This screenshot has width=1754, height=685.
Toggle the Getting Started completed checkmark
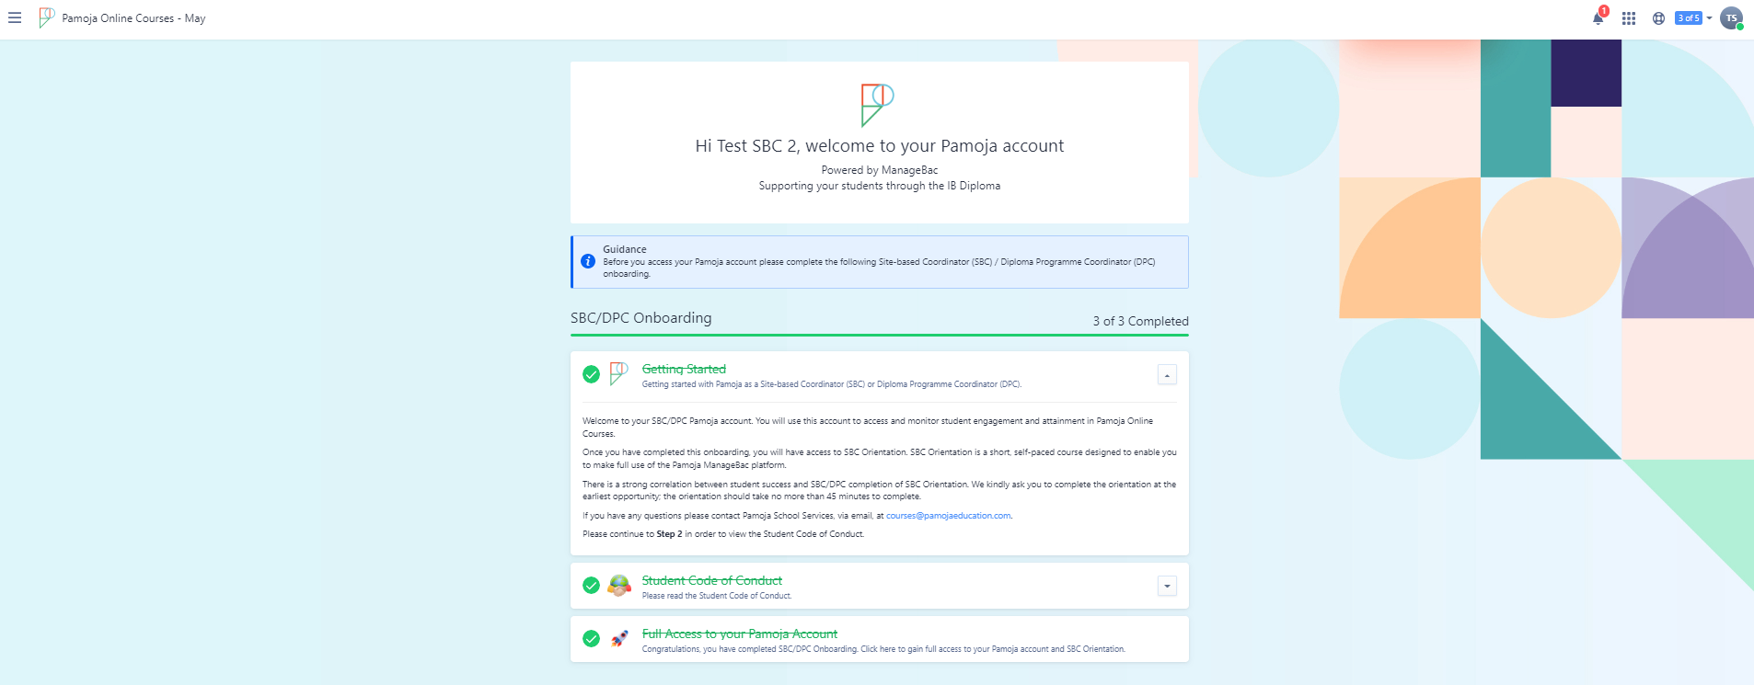click(x=591, y=374)
